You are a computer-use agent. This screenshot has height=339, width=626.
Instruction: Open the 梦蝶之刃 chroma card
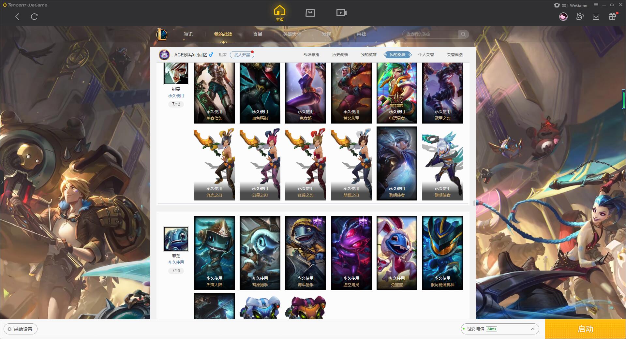(351, 164)
